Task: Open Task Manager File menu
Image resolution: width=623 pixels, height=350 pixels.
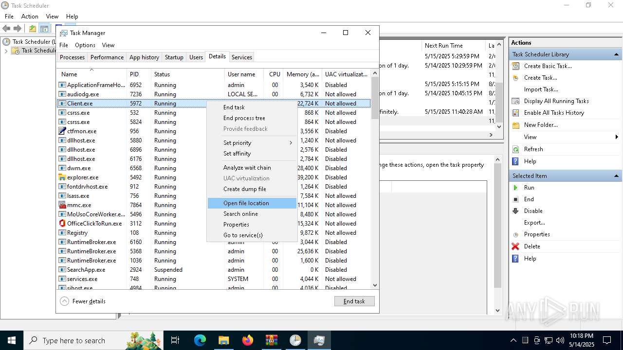Action: pos(64,45)
